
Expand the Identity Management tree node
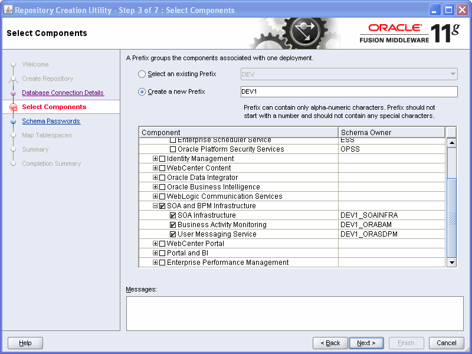tap(155, 158)
